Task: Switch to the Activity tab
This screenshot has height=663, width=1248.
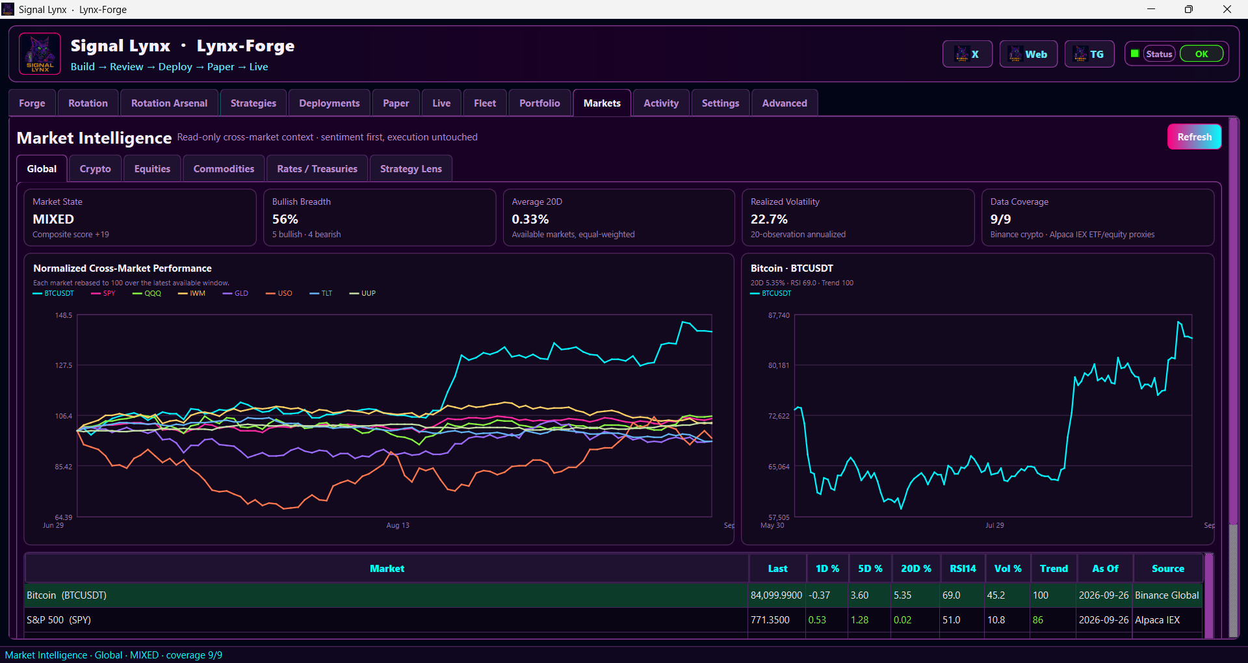Action: (x=661, y=103)
